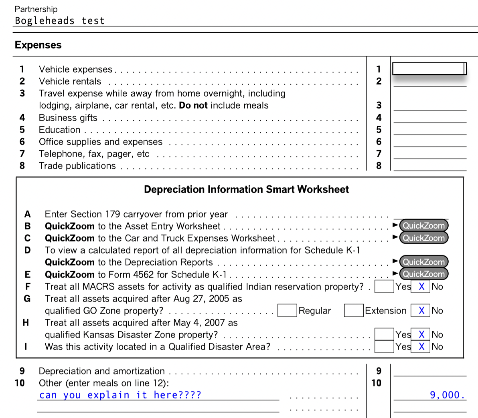Check the Regular box for GO Zone property
The height and width of the screenshot is (418, 478).
287,310
